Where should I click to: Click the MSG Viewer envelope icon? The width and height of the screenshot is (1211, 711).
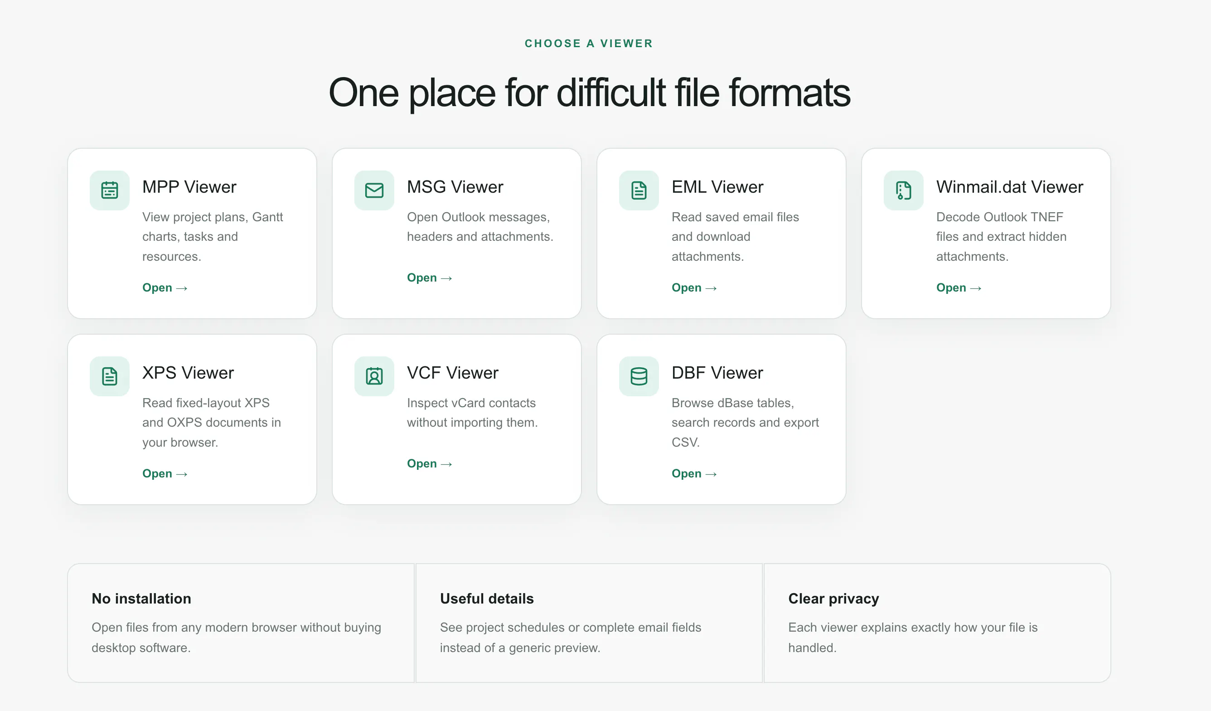pyautogui.click(x=374, y=190)
